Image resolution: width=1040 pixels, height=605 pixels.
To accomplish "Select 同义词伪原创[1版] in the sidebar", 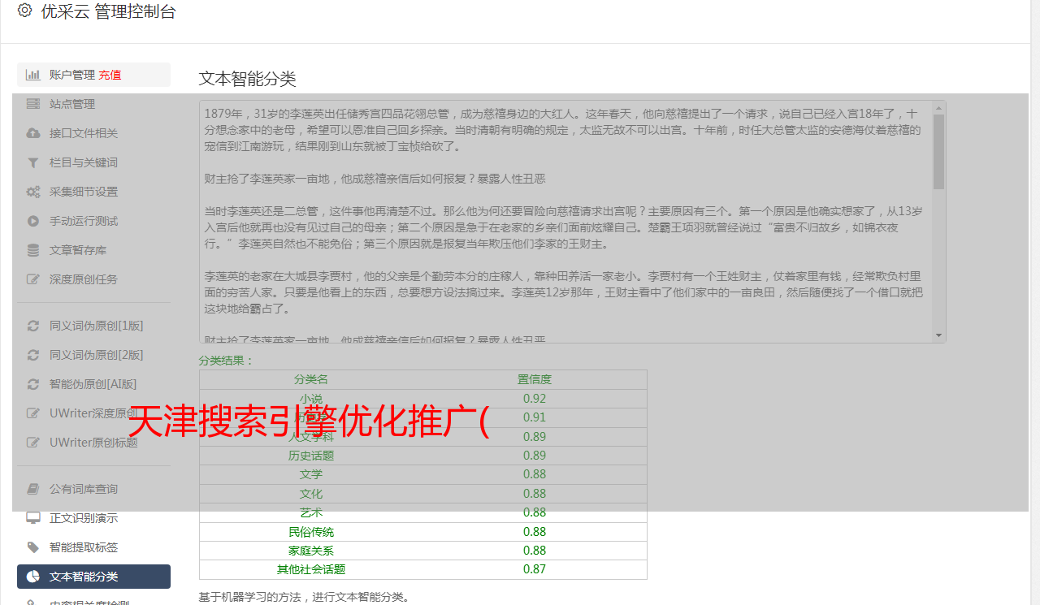I will pos(96,326).
